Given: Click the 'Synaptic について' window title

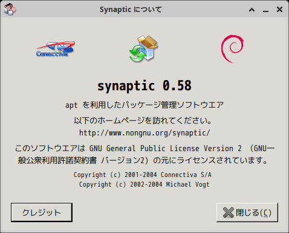Looking at the screenshot, I should click(131, 10).
